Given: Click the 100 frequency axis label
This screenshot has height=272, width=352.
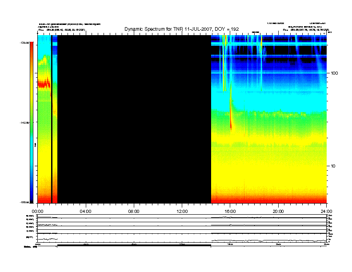Looking at the screenshot, I should 335,73.
